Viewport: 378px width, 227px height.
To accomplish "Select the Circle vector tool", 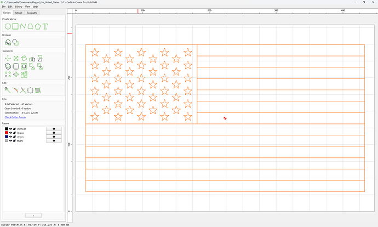I will click(8, 26).
